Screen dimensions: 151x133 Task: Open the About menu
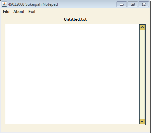click(19, 12)
